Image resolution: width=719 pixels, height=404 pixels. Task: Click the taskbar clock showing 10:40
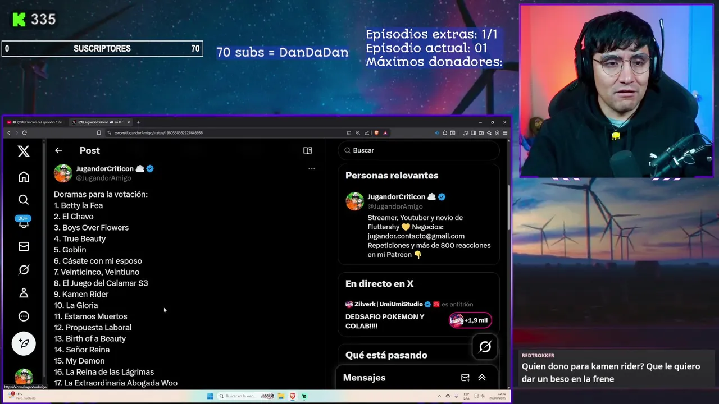pyautogui.click(x=497, y=396)
